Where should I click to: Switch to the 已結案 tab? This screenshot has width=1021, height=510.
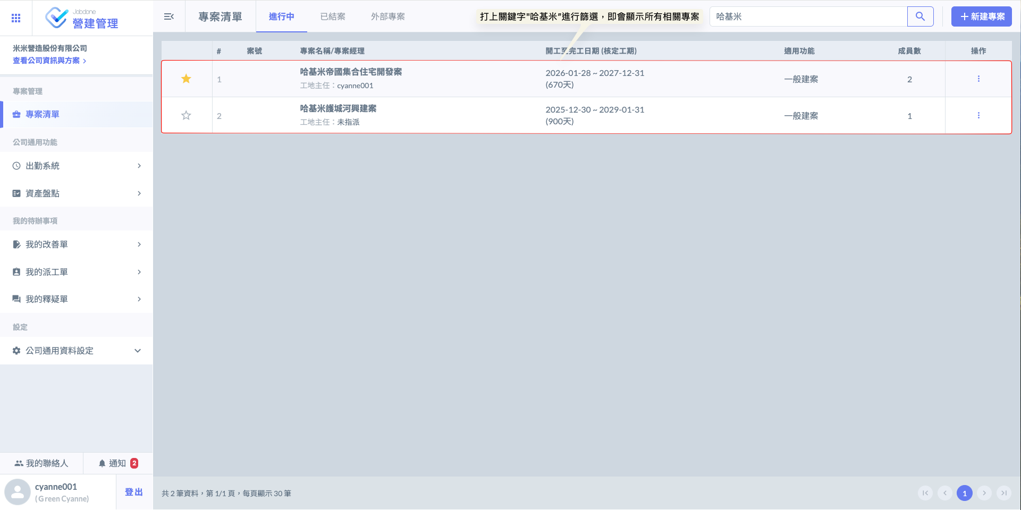[333, 16]
